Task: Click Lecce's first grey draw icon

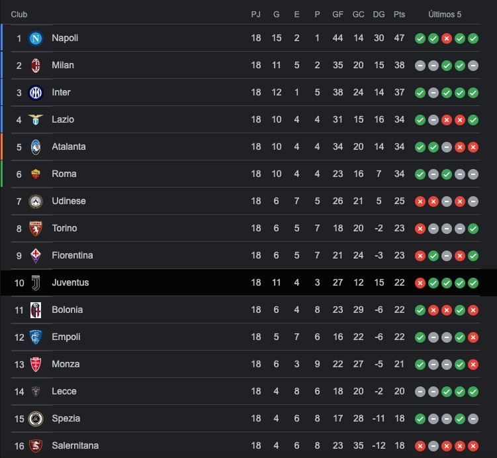Action: coord(420,392)
